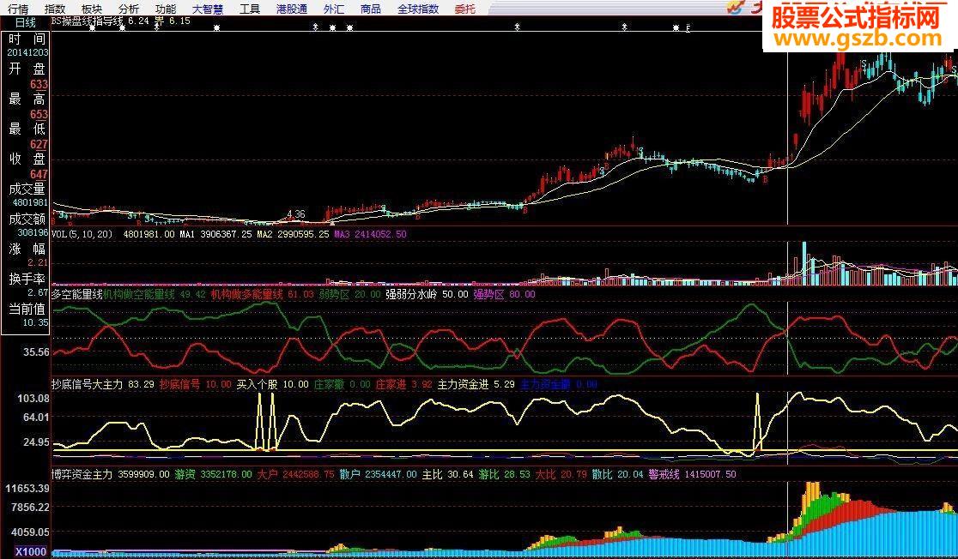Open the 功能 menu
The height and width of the screenshot is (559, 958).
pyautogui.click(x=166, y=9)
